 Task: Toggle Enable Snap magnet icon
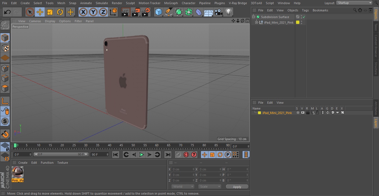coord(5,134)
